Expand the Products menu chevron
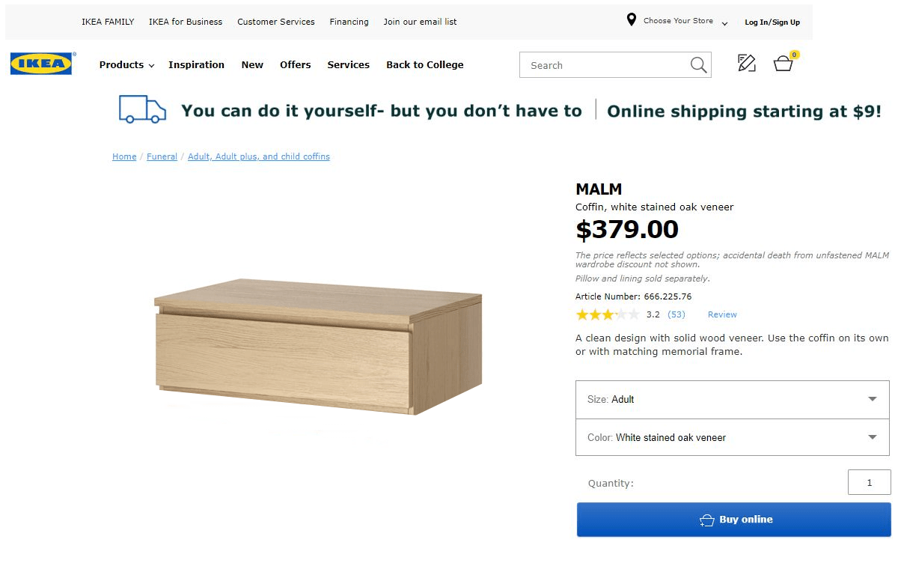Image resolution: width=901 pixels, height=563 pixels. [x=150, y=66]
